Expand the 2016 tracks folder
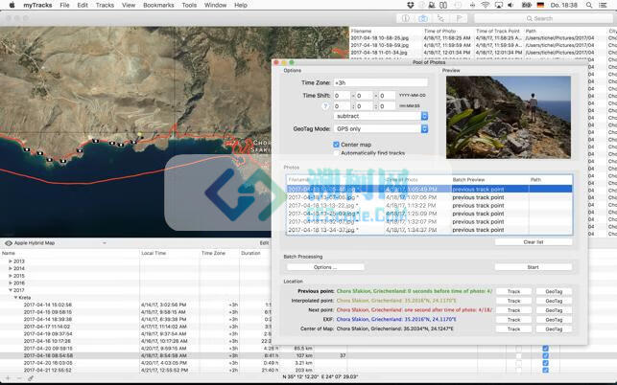 tap(11, 283)
